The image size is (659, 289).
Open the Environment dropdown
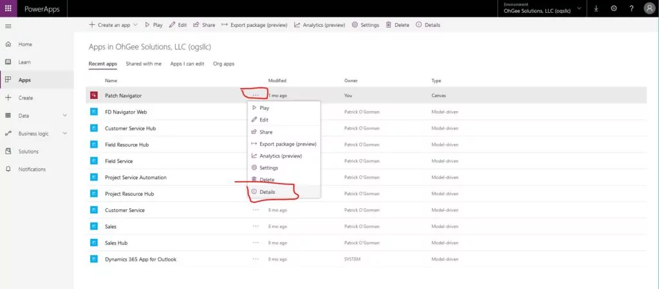coord(543,9)
